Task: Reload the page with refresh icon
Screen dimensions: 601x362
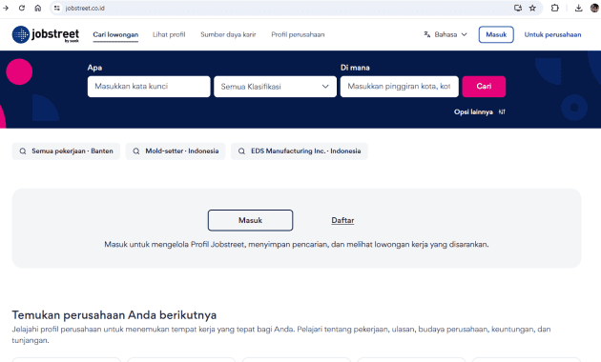Action: [x=22, y=8]
